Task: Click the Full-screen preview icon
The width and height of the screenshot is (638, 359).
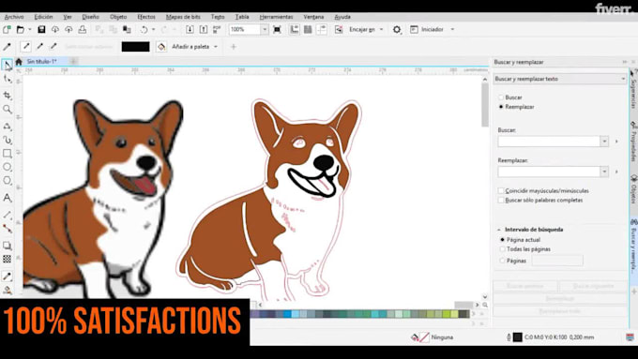Action: pos(277,29)
